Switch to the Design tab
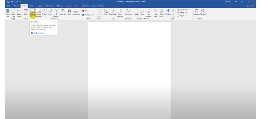This screenshot has height=119, width=261. click(x=32, y=6)
